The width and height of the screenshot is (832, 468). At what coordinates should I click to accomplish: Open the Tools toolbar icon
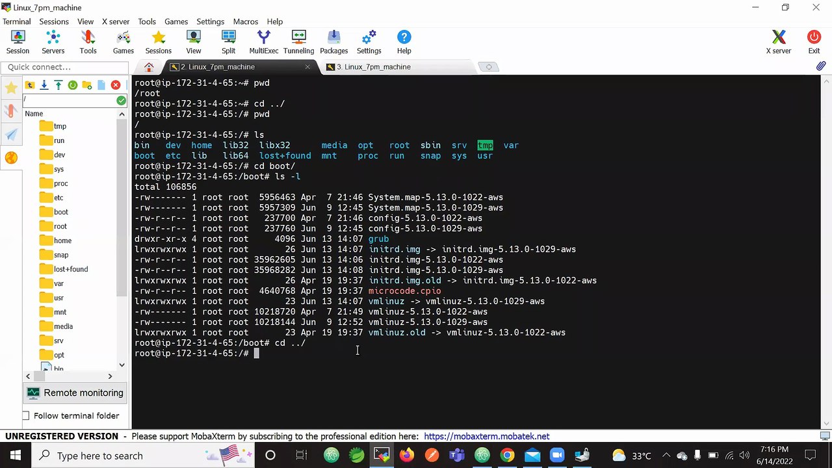88,42
